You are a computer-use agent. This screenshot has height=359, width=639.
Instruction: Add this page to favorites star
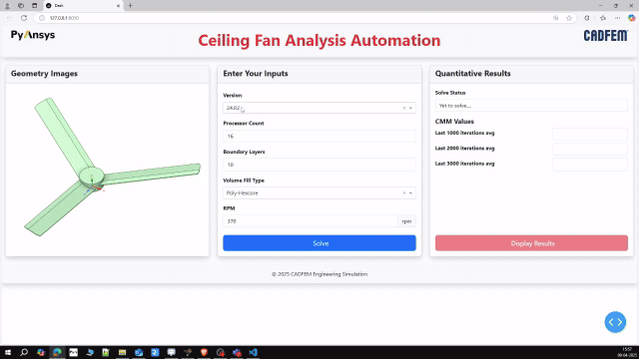[x=569, y=18]
